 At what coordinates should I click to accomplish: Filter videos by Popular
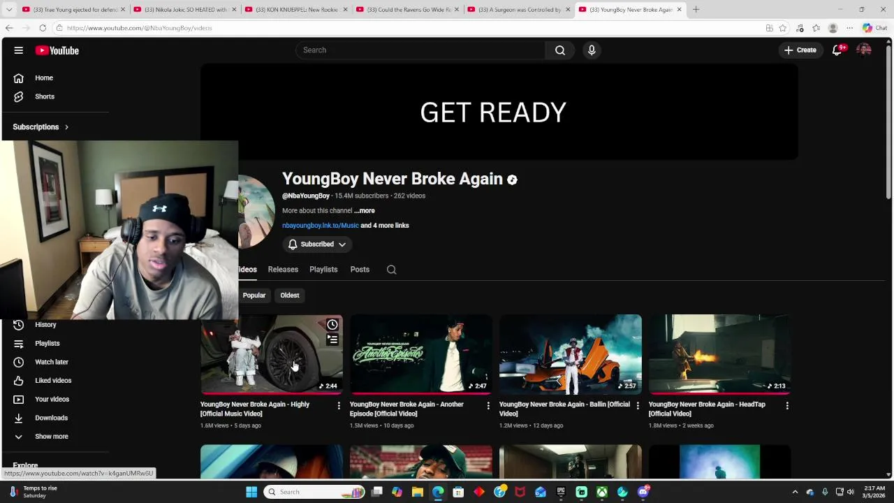tap(254, 296)
